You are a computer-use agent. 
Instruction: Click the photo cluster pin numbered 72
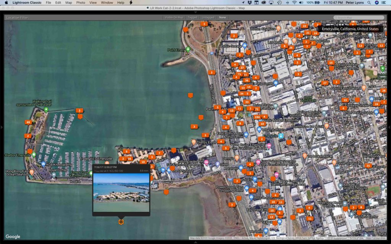257,109
